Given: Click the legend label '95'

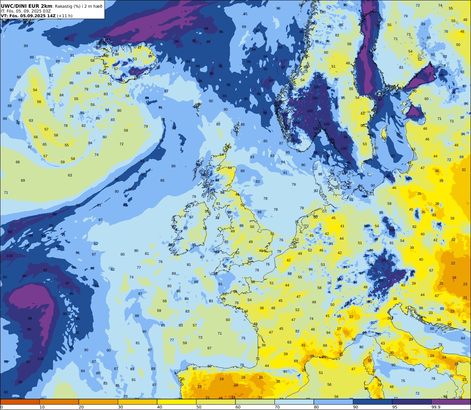Looking at the screenshot, I should click(394, 407).
